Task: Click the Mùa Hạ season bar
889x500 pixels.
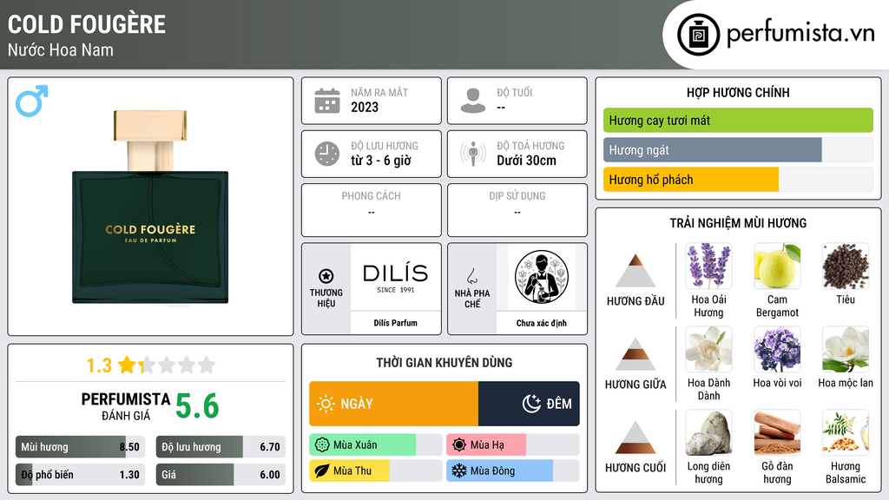Action: [512, 445]
